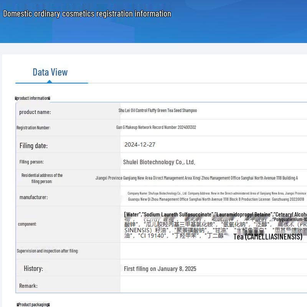Click the bracket icon before 'Product packaging'
307x307 pixels.
point(18,305)
